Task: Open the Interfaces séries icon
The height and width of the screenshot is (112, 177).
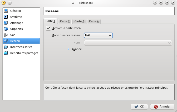Action: (6, 47)
